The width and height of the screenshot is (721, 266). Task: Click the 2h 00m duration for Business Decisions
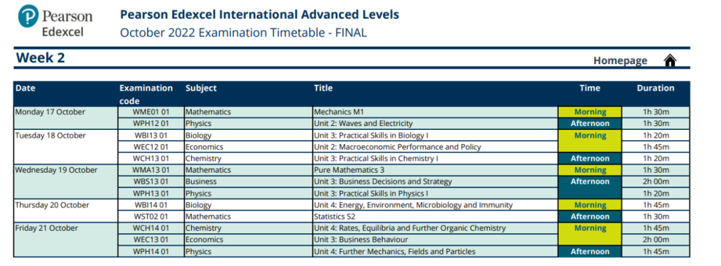[656, 181]
